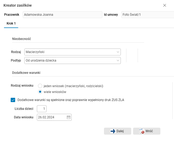Click the Nieobecność section header
The width and height of the screenshot is (174, 141).
tap(22, 39)
